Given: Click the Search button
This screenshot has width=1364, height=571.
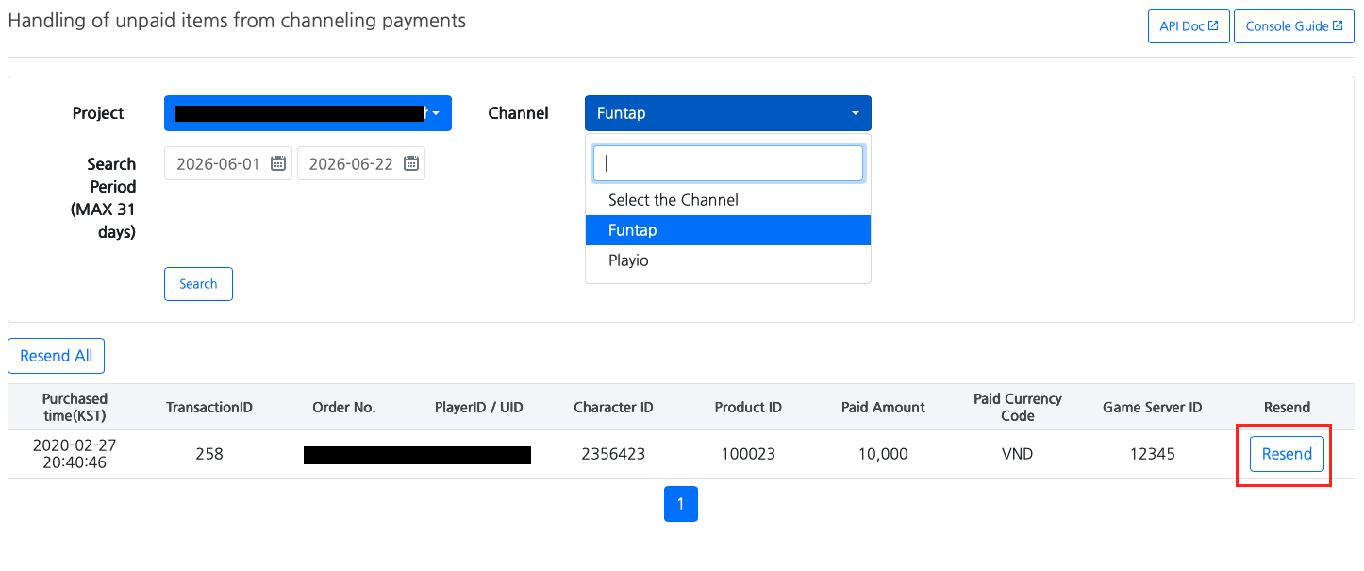Looking at the screenshot, I should point(198,284).
